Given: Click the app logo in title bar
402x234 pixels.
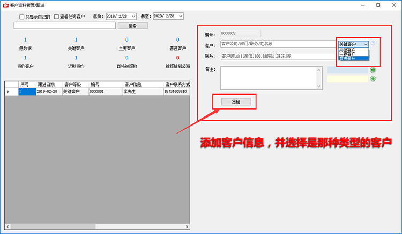Looking at the screenshot, I should tap(5, 5).
